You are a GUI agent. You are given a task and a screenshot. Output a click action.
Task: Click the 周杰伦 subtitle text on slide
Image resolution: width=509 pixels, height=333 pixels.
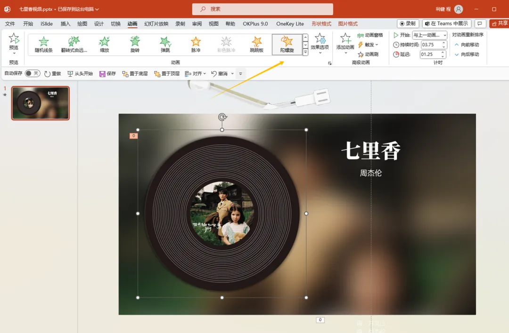pyautogui.click(x=371, y=173)
